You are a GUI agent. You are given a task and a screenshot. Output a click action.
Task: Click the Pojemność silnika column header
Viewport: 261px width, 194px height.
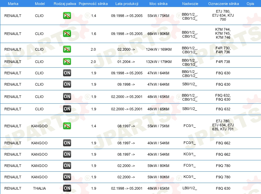pyautogui.click(x=93, y=4)
